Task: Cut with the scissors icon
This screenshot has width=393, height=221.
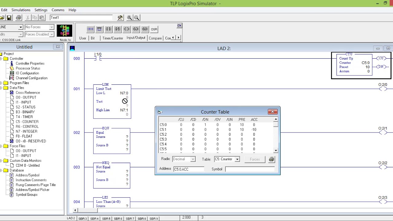Action: click(28, 17)
